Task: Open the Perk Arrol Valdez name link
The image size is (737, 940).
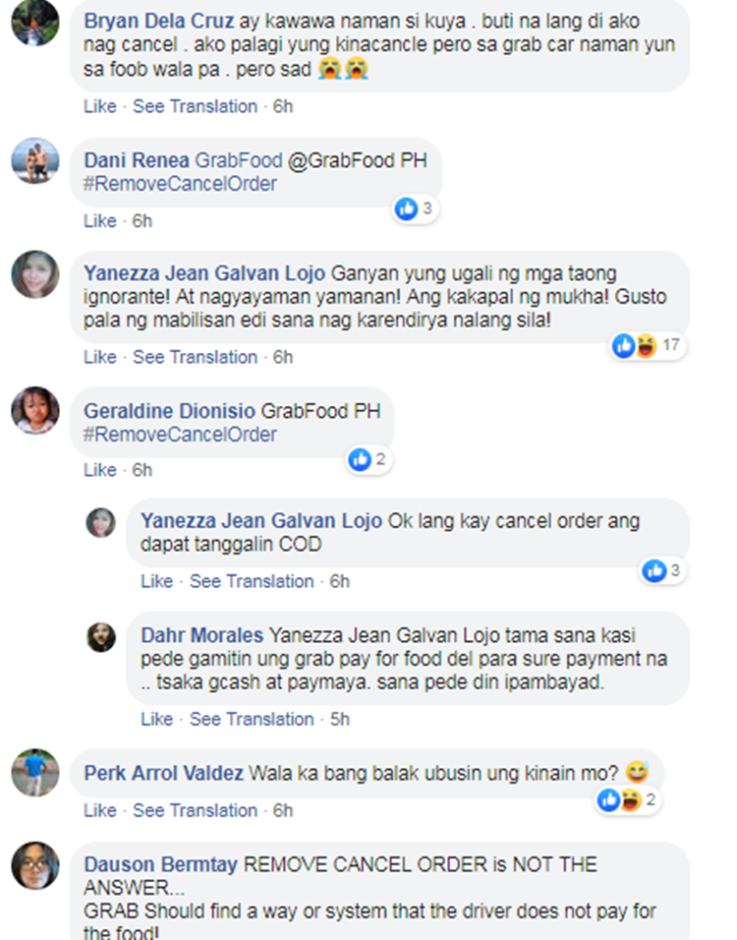Action: coord(163,773)
